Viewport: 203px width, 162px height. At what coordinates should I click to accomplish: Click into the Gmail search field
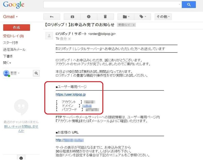click(111, 5)
